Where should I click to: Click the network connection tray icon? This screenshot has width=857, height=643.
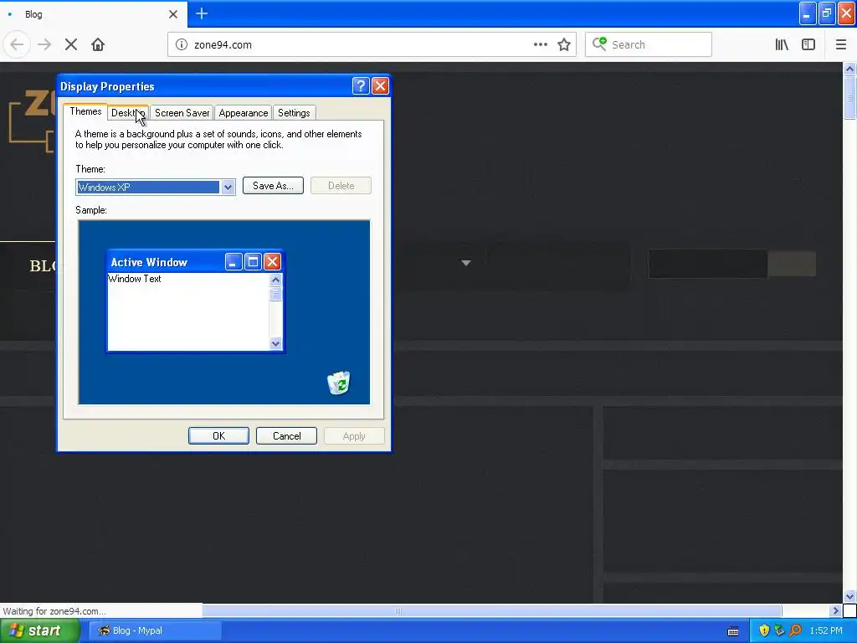tap(780, 630)
